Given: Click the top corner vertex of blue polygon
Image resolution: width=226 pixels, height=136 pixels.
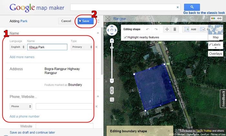Looking at the screenshot, I should click(164, 64).
